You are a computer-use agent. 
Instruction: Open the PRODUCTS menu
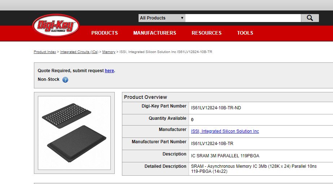105,33
